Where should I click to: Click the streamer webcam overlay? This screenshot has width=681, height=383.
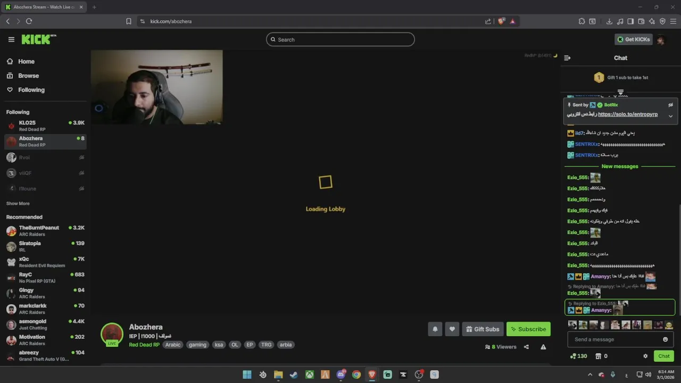(x=156, y=87)
